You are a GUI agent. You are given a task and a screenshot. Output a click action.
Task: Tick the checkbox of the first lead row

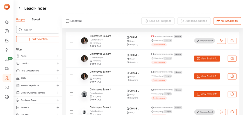click(71, 41)
